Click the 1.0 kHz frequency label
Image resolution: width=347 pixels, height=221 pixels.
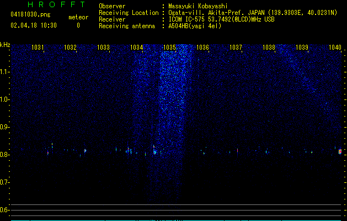(x=4, y=99)
